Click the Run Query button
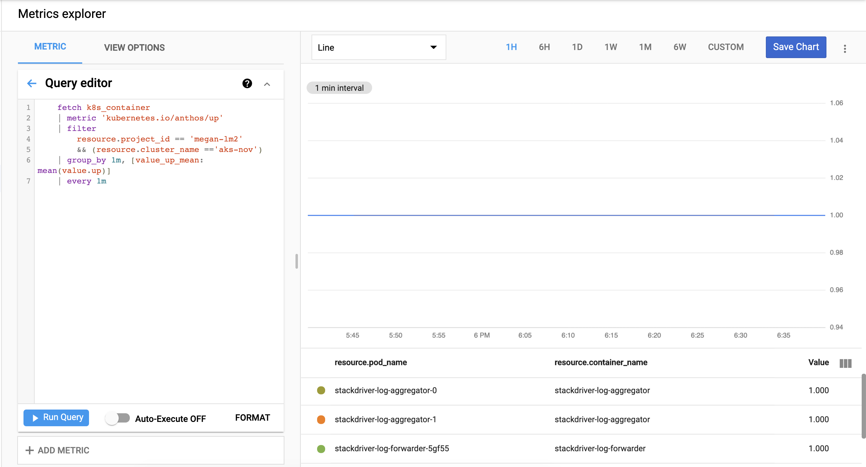Image resolution: width=866 pixels, height=467 pixels. click(x=57, y=418)
